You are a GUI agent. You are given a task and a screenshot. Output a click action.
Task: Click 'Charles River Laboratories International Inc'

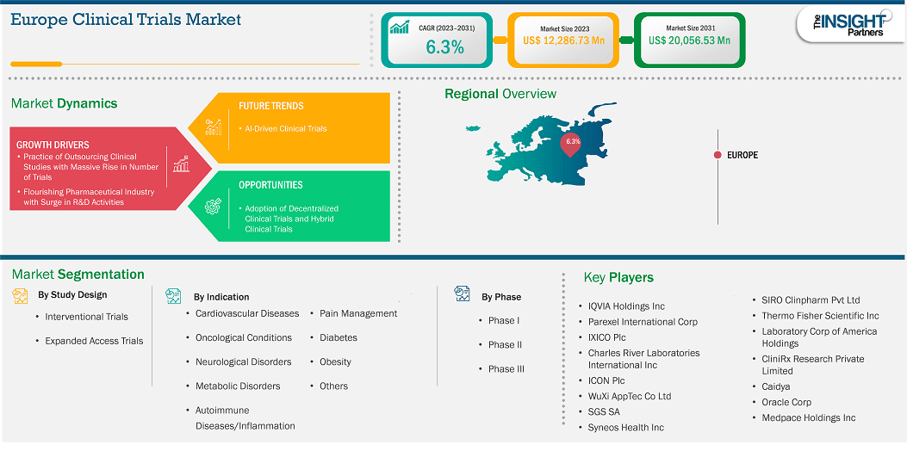point(643,359)
